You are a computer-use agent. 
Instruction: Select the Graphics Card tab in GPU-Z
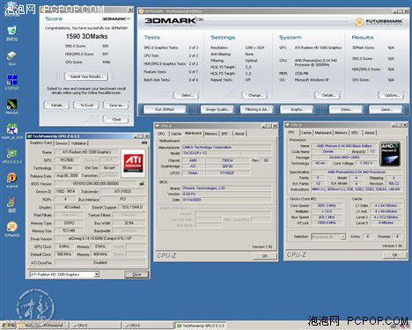40,143
